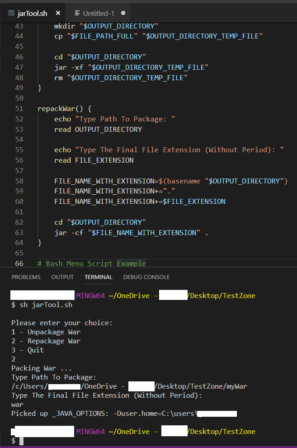Click the basename command on line 58
This screenshot has width=297, height=448.
(x=183, y=181)
